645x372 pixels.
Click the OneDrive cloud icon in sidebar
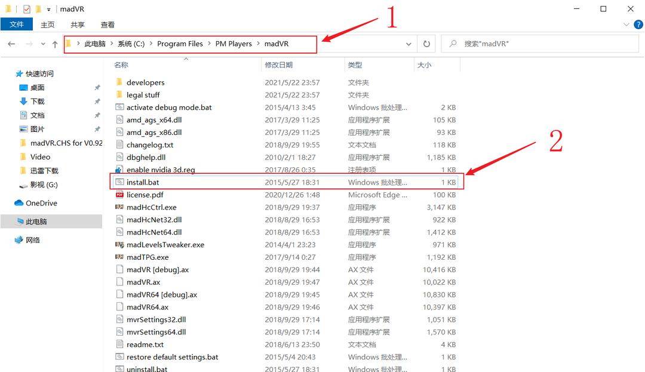point(19,202)
